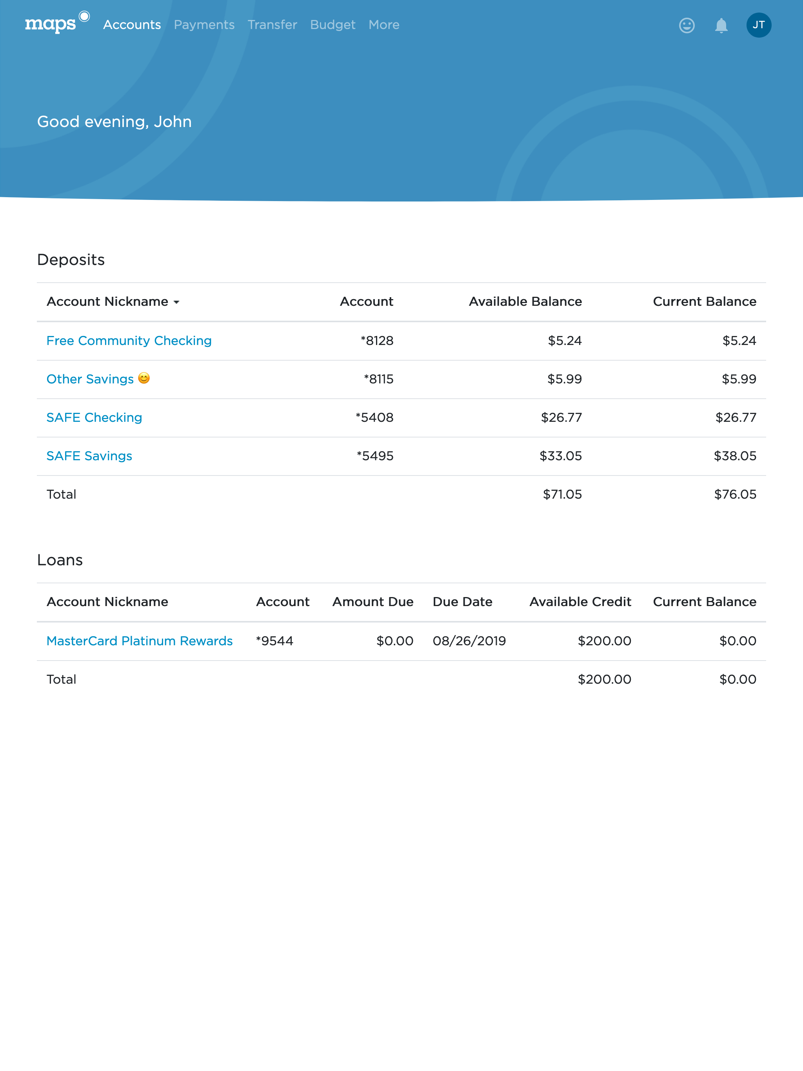Click the Deposits Current Balance header
The width and height of the screenshot is (803, 1071).
[x=705, y=301]
